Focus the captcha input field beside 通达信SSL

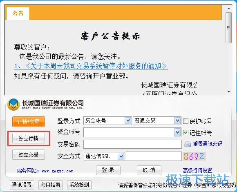(154, 156)
